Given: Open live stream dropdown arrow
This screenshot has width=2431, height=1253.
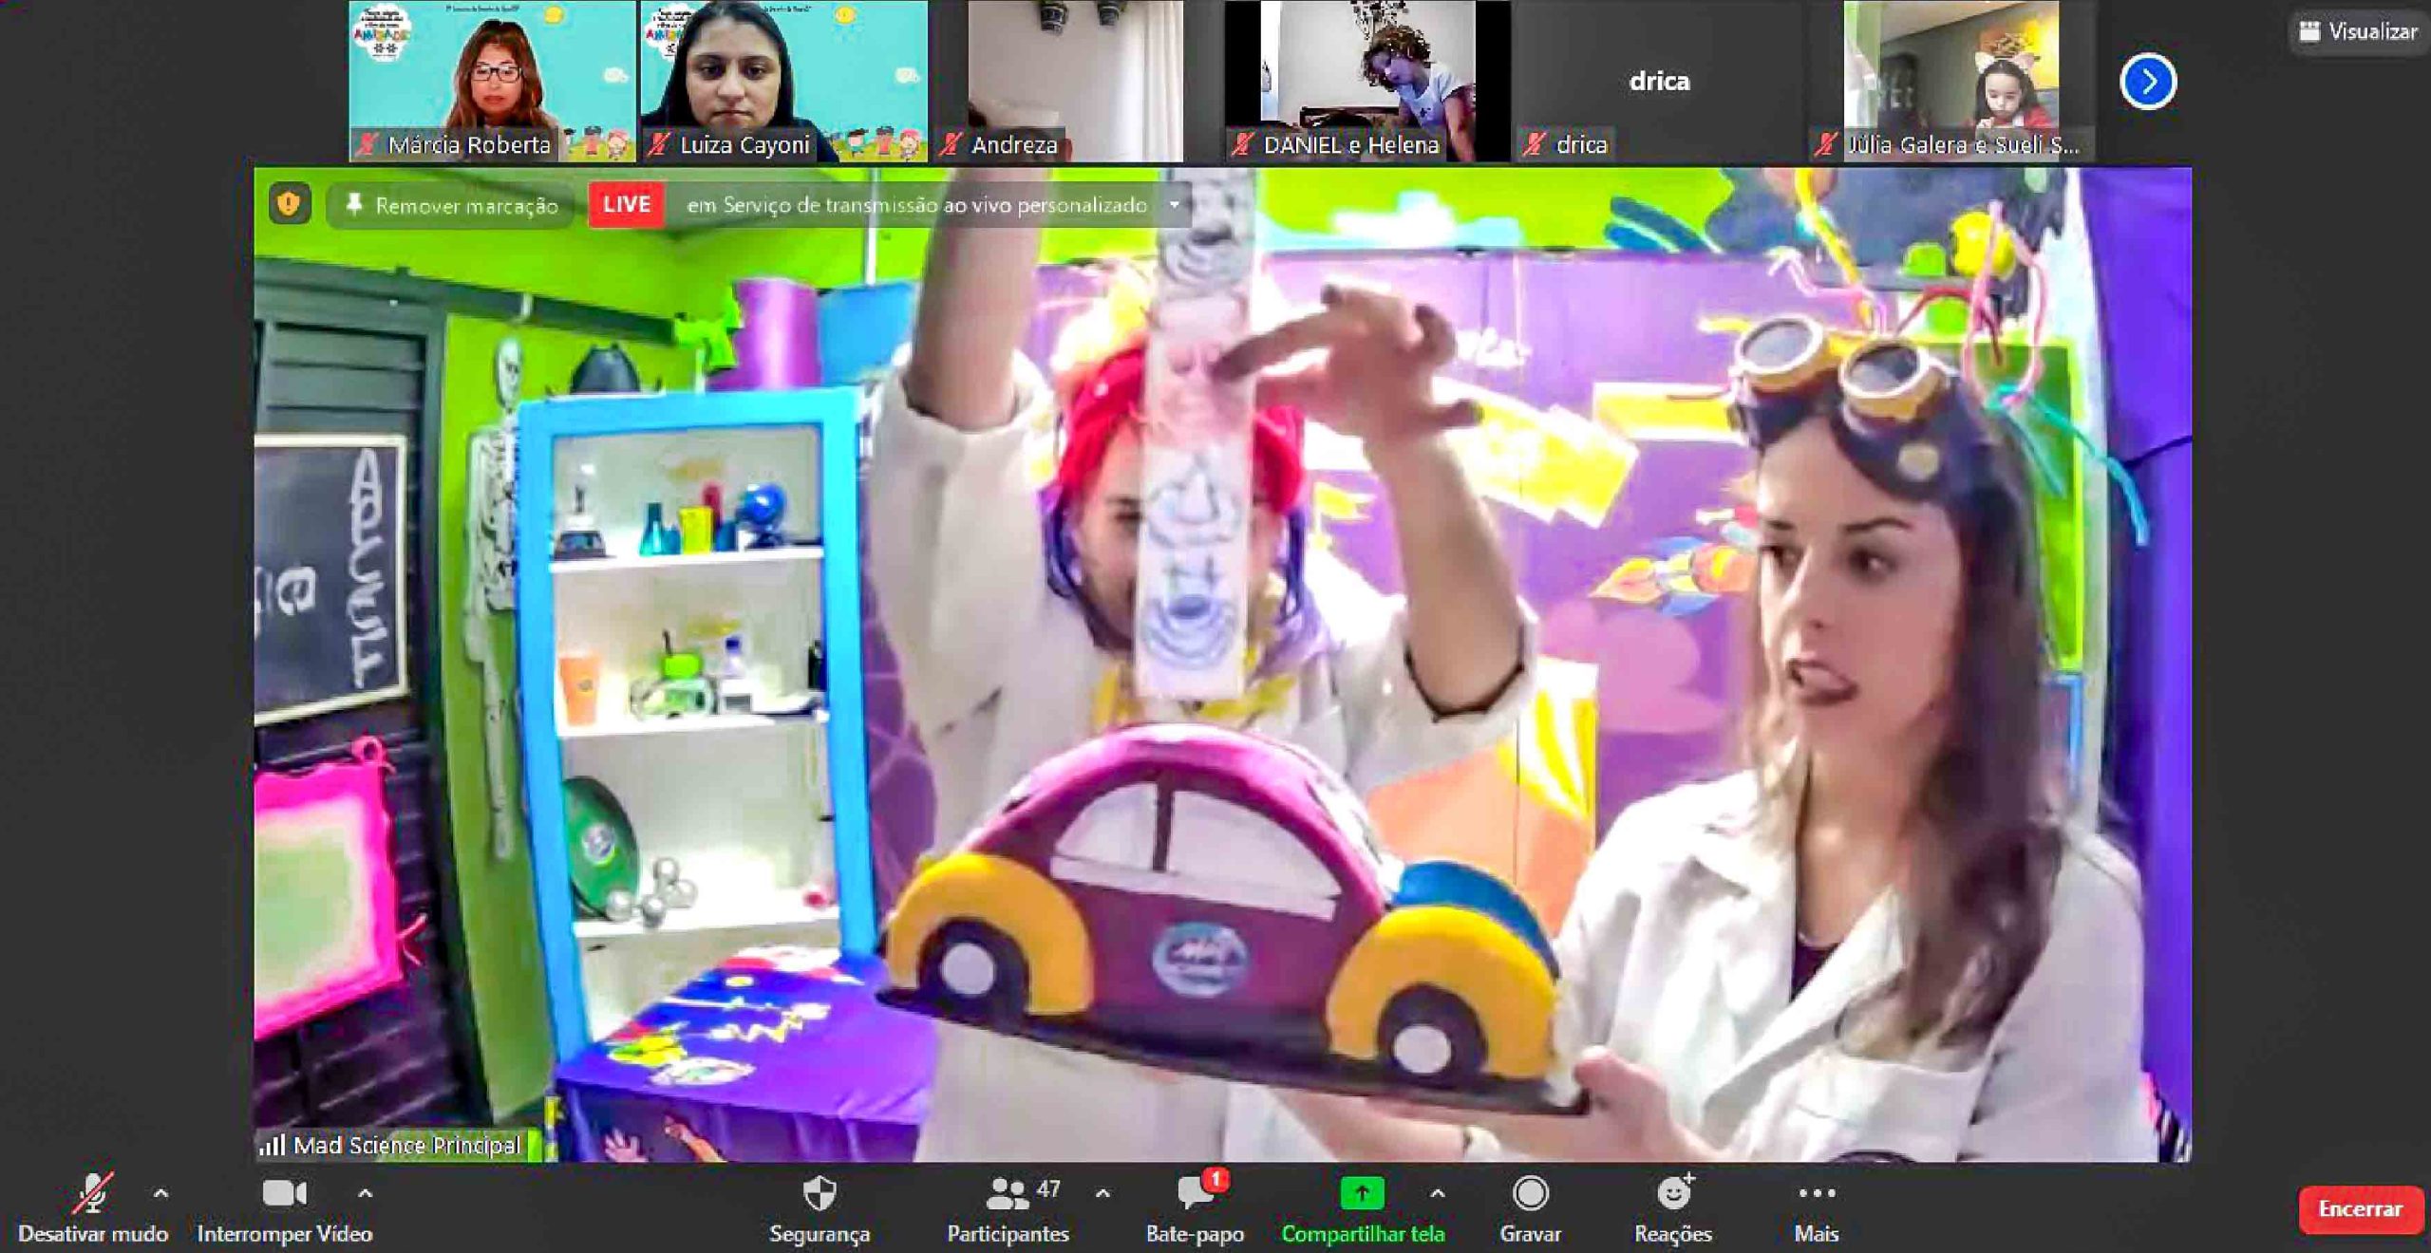Looking at the screenshot, I should (x=1175, y=205).
